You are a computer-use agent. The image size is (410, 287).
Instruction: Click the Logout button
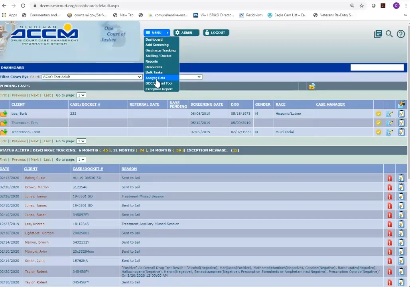pos(216,33)
